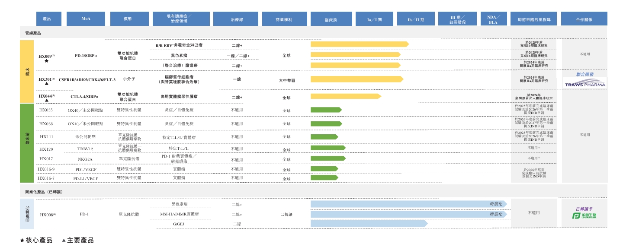The image size is (623, 250).
Task: Toggle the blue 已商業化 sidebar tab
Action: tap(27, 213)
